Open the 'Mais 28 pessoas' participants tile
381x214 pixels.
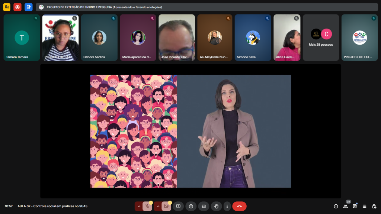pos(321,38)
